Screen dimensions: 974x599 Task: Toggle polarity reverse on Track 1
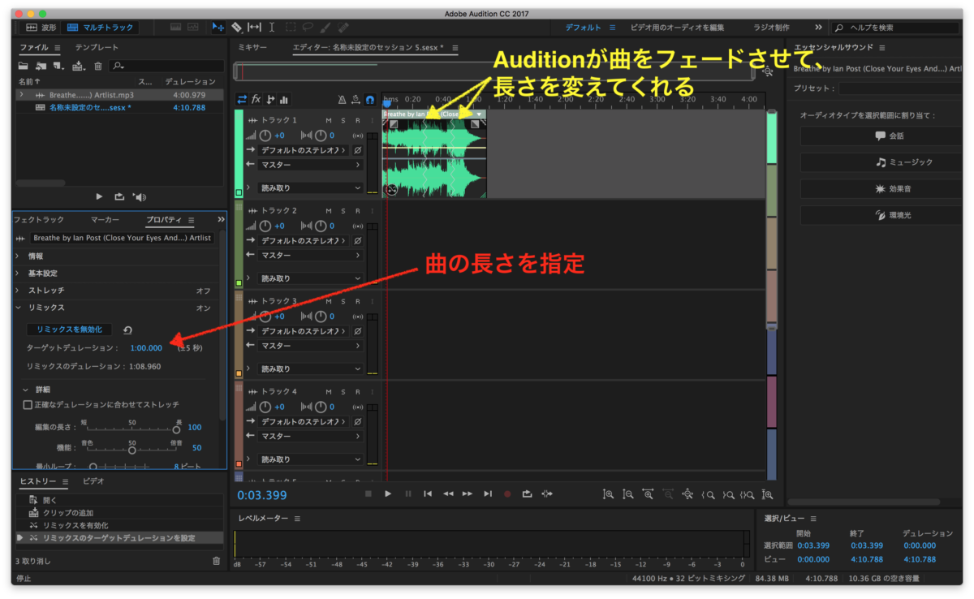pyautogui.click(x=358, y=150)
